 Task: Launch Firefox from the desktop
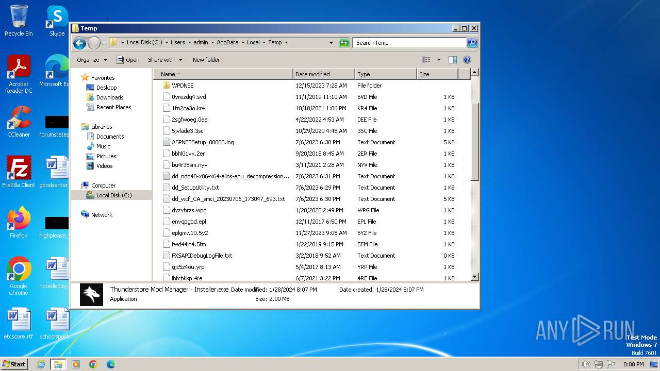(x=19, y=223)
